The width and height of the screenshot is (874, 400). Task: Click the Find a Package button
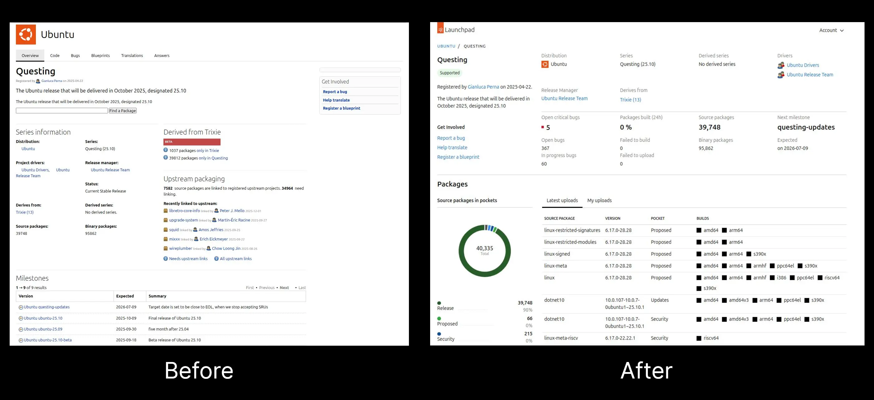pyautogui.click(x=122, y=111)
